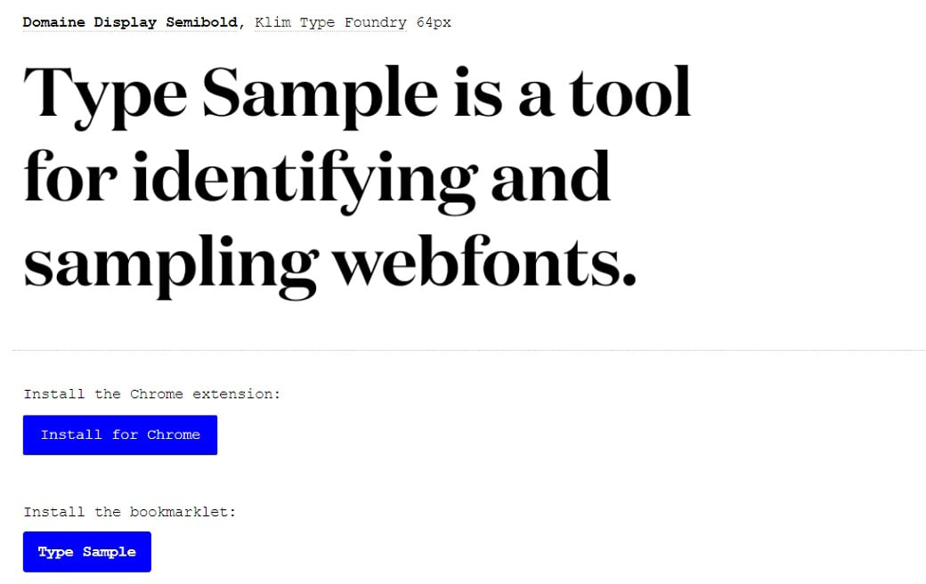Click the word "tool" in the headline

coord(630,93)
